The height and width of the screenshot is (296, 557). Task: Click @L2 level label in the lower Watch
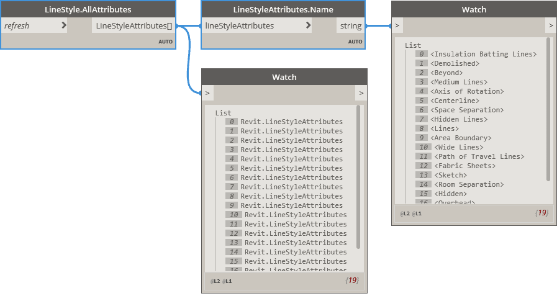tap(215, 281)
